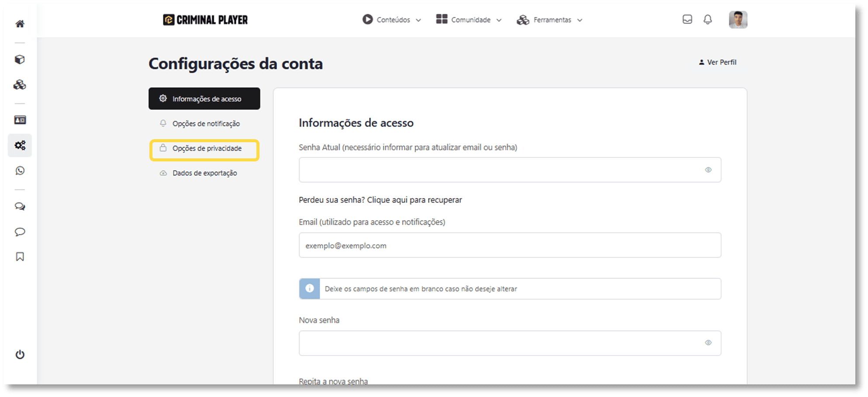Select Opções de privacidade tab

point(207,149)
